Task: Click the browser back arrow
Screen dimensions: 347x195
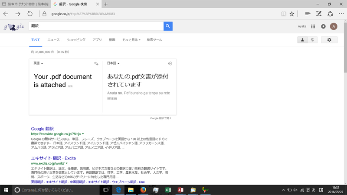Action: coord(6,14)
